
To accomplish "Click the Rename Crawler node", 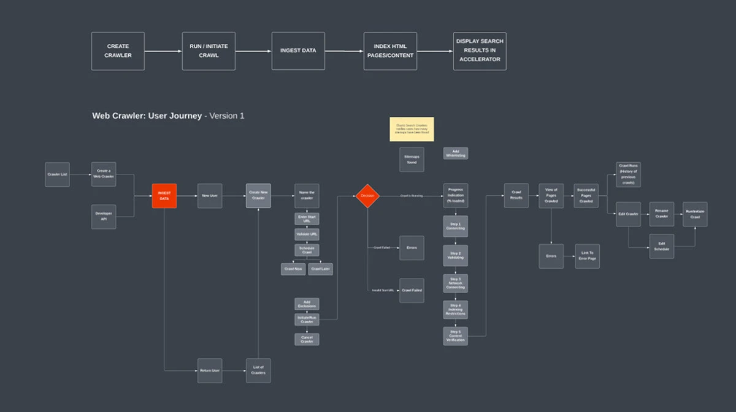I will tap(662, 214).
